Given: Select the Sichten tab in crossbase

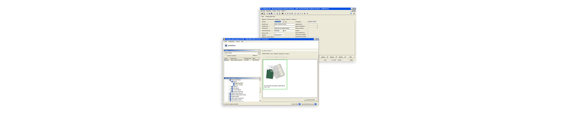Looking at the screenshot, I should 287,54.
